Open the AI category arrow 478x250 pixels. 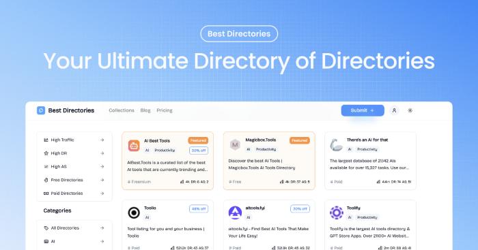point(102,241)
